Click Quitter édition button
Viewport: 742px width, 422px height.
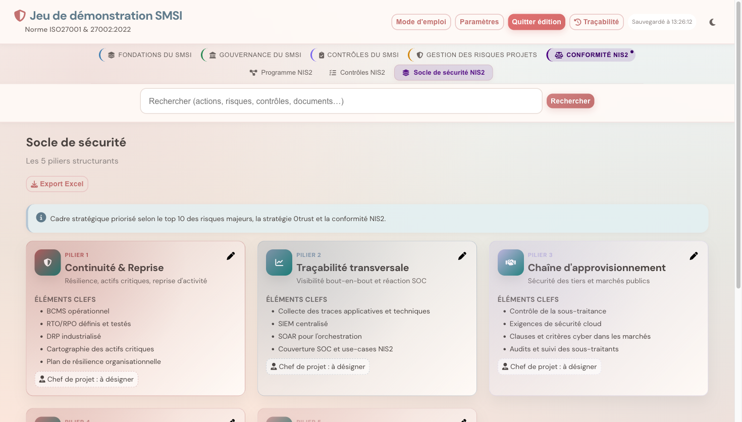(x=537, y=22)
